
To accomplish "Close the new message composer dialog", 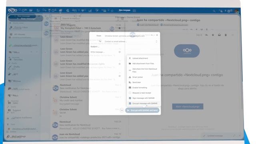I will 157,35.
